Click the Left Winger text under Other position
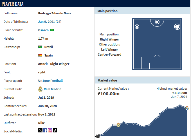This screenshot has width=191, height=140. [x=109, y=49]
